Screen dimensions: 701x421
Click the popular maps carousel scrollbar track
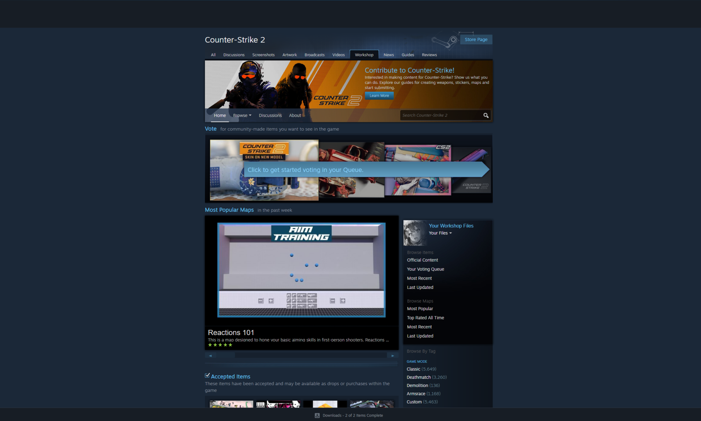pyautogui.click(x=311, y=355)
